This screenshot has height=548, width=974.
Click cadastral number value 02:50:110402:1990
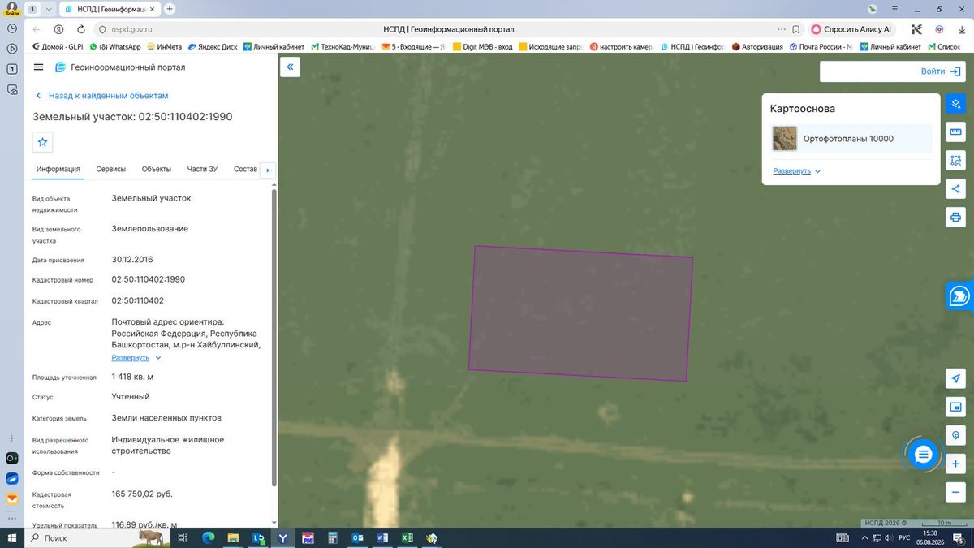[149, 279]
